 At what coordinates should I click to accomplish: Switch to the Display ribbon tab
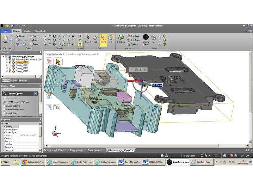27,31
